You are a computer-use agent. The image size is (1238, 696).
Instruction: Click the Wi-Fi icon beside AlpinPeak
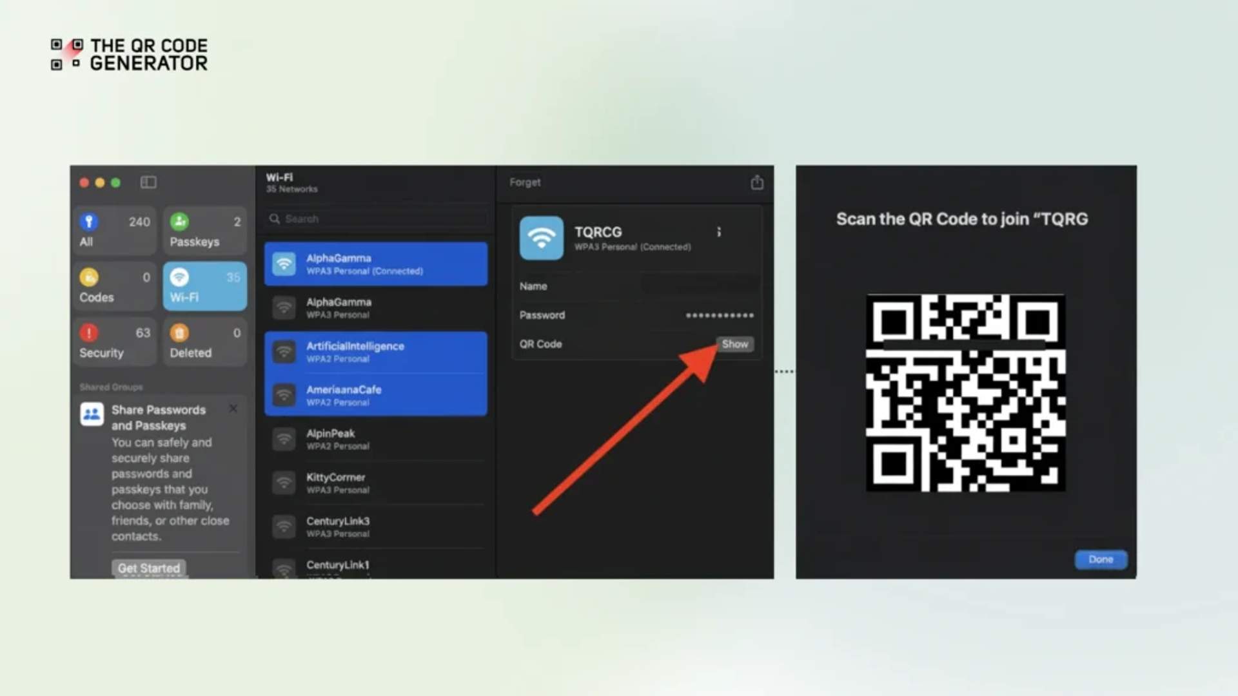[x=284, y=440]
